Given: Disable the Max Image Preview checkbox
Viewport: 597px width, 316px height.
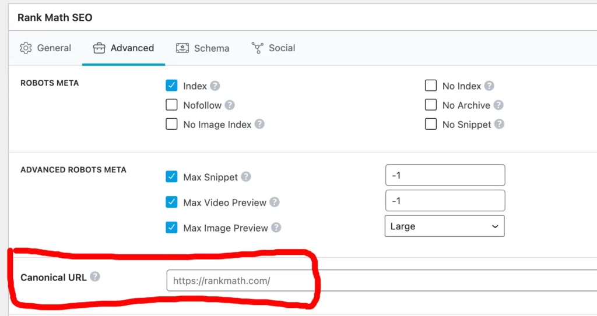Looking at the screenshot, I should pos(172,228).
